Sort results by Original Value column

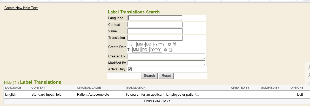click(89, 88)
